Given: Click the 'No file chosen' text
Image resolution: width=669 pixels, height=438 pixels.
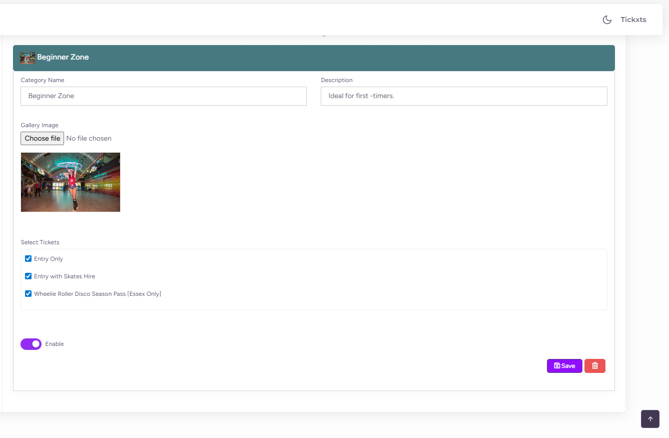Looking at the screenshot, I should tap(89, 139).
